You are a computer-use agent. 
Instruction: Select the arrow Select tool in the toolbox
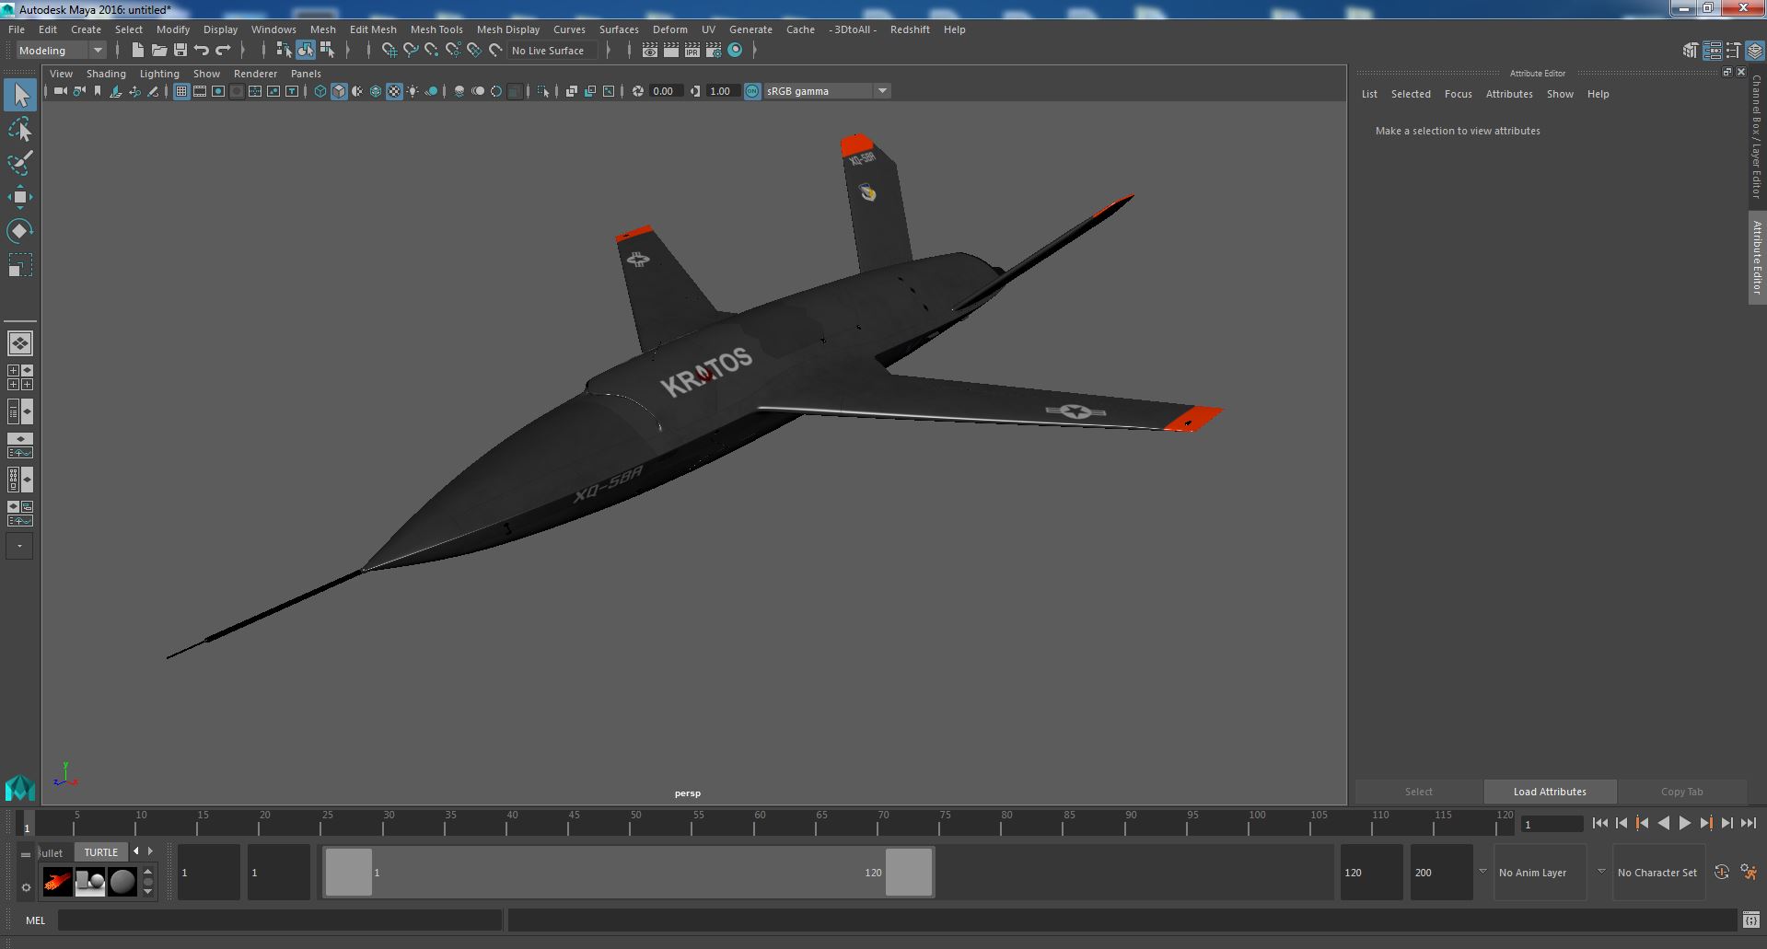pos(20,95)
